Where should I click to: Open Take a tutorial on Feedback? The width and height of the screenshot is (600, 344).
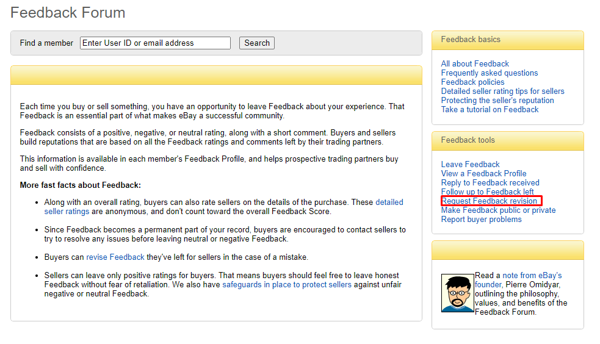(490, 110)
